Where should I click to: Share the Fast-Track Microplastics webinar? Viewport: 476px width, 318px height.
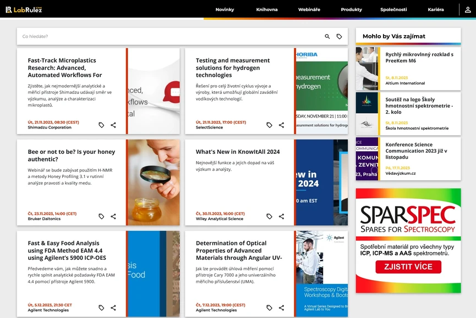[x=113, y=125]
